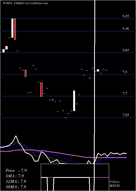The image size is (136, 191).
Task: Click the 50MA : 7.8 readout
Action: pyautogui.click(x=16, y=187)
